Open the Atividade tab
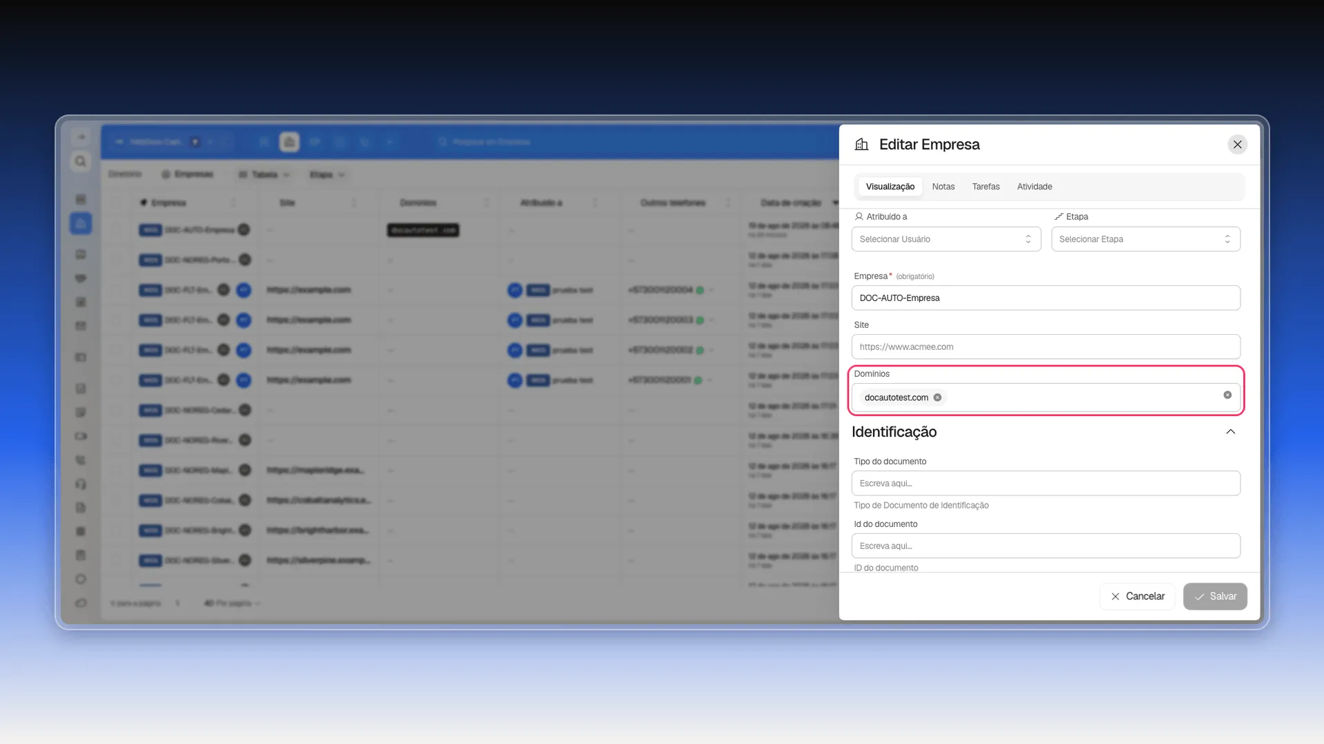 pyautogui.click(x=1034, y=187)
